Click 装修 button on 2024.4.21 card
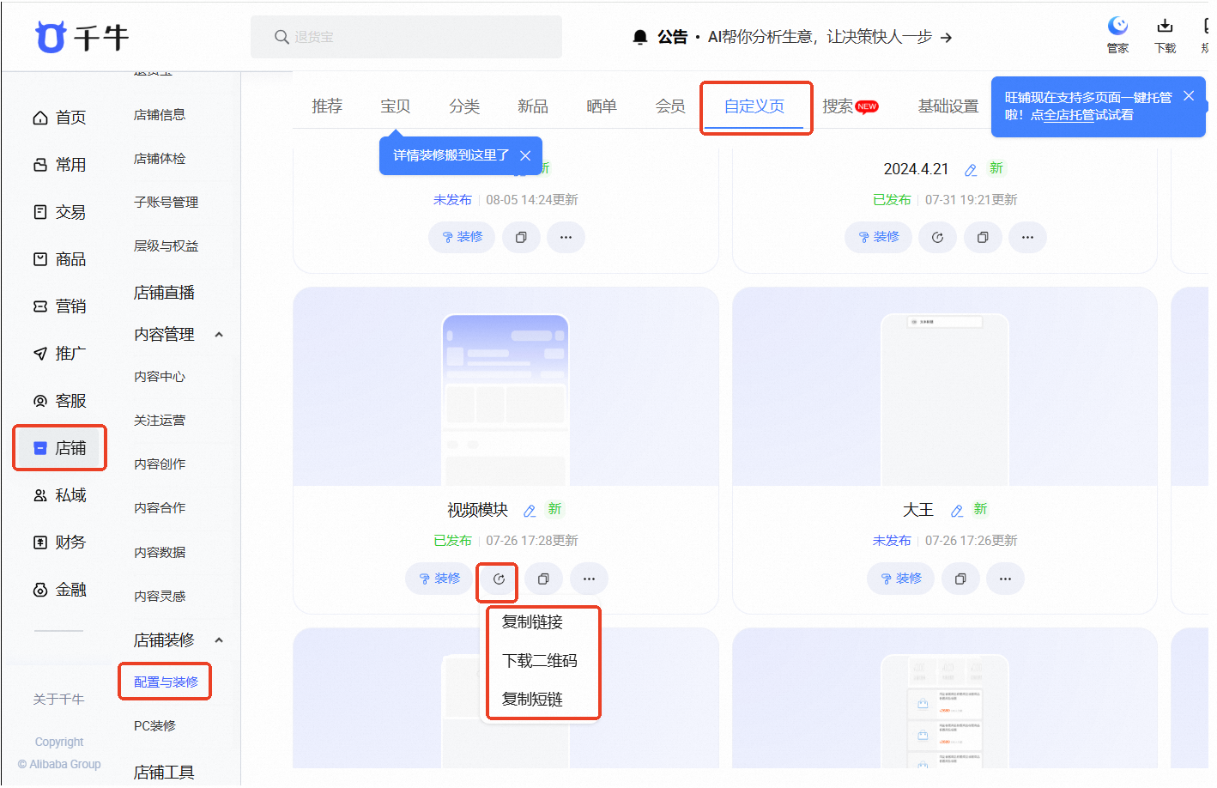Viewport: 1217px width, 788px height. pos(878,238)
